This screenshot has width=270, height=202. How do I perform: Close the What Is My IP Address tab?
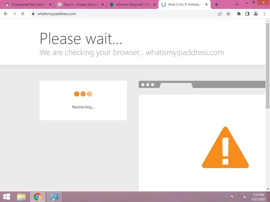point(206,5)
